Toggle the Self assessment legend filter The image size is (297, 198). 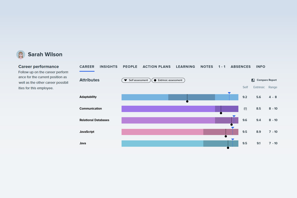click(x=136, y=80)
